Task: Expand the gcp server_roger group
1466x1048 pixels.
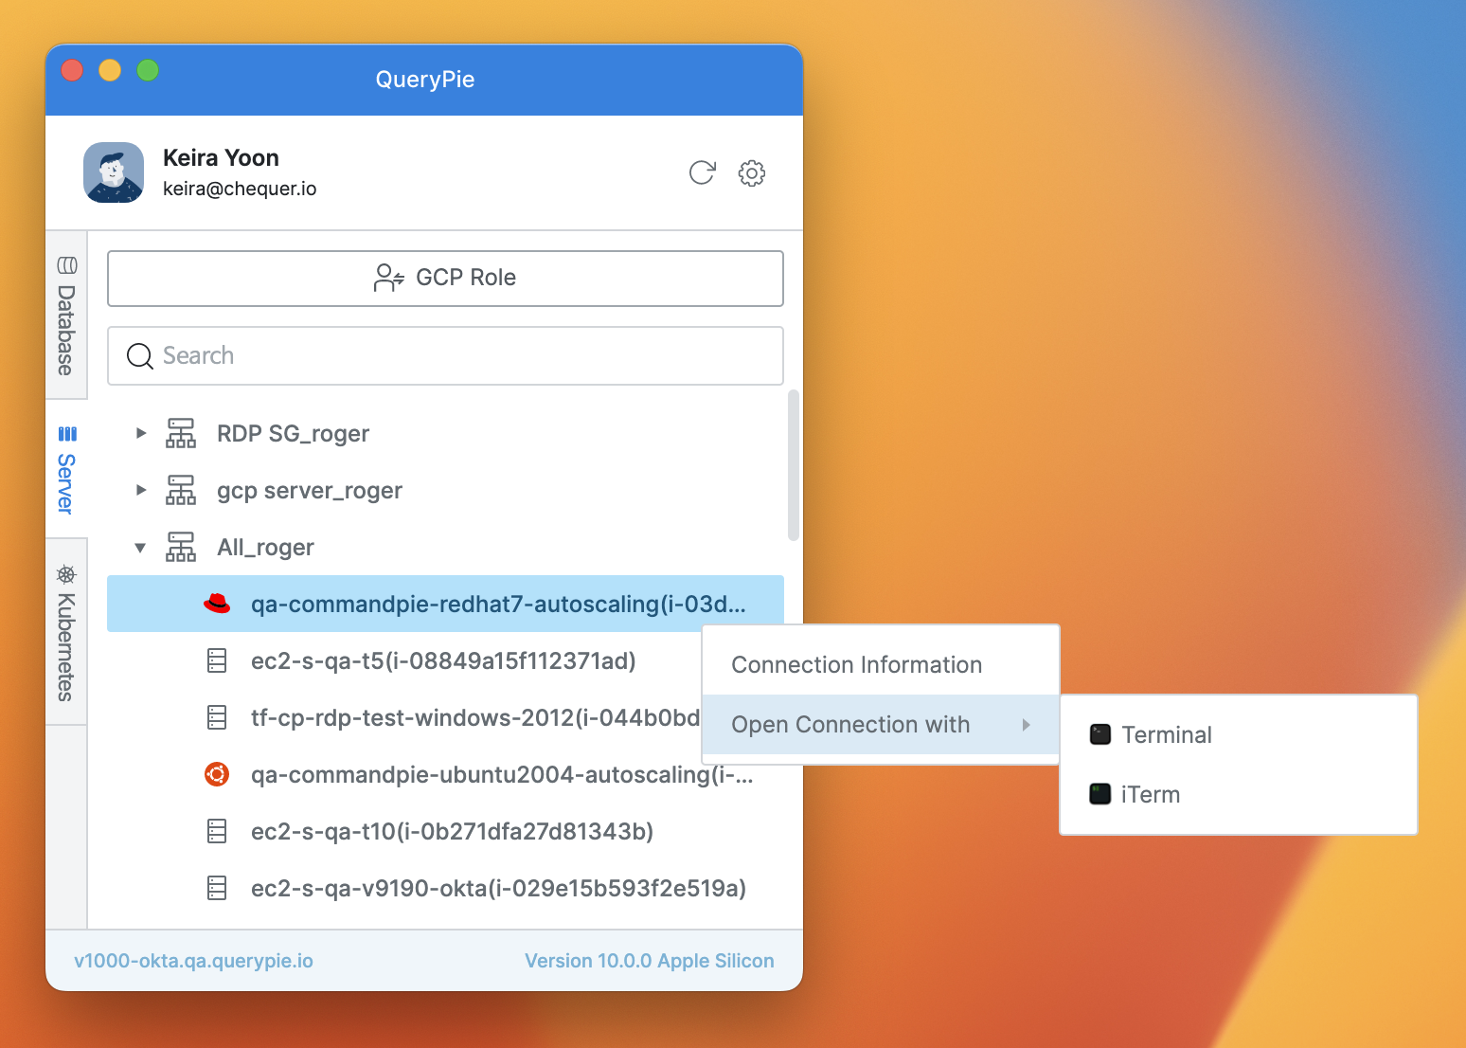Action: [x=141, y=490]
